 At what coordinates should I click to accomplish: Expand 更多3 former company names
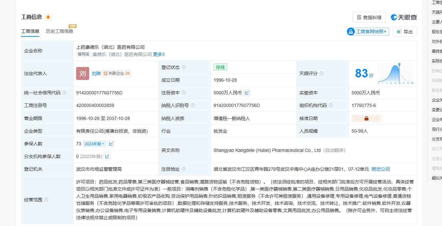(x=159, y=54)
